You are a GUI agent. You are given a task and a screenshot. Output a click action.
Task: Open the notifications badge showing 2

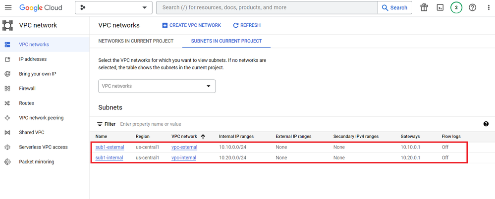pos(456,7)
